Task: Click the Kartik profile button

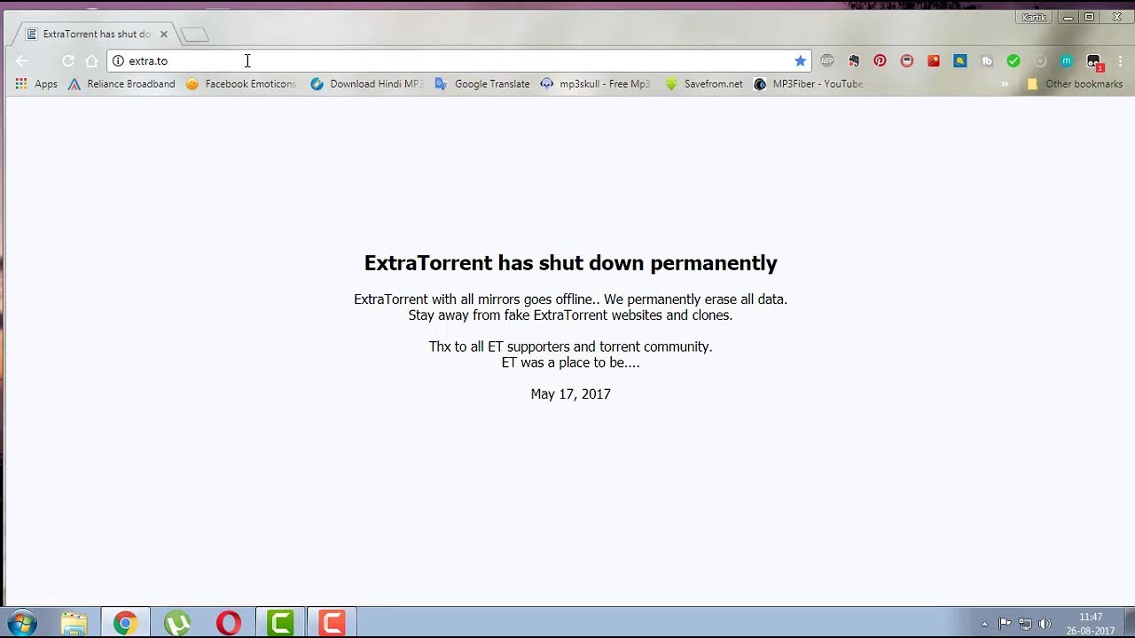Action: tap(1034, 17)
